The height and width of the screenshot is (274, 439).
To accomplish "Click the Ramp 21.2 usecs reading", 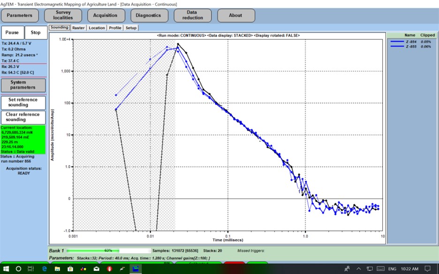I will click(20, 55).
